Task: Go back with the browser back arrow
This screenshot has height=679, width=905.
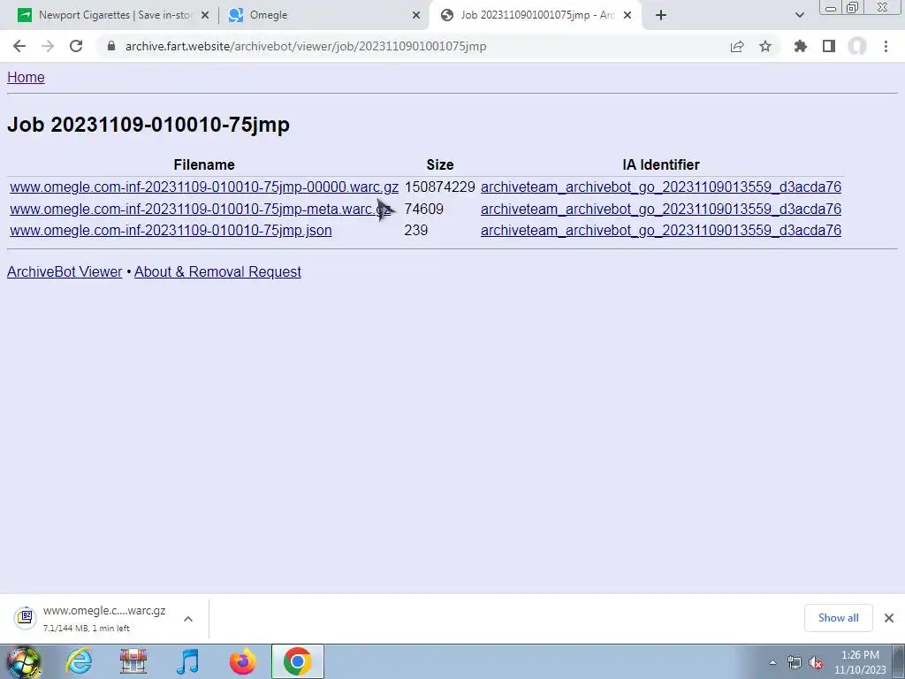Action: (19, 46)
